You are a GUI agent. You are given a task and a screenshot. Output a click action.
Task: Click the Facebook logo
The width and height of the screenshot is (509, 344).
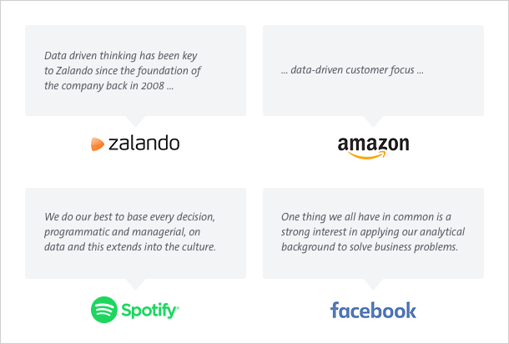pos(373,311)
